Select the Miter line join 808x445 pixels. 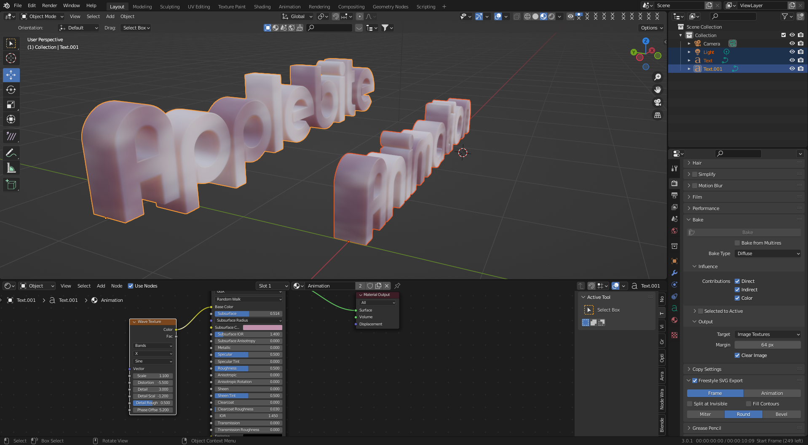(706, 414)
